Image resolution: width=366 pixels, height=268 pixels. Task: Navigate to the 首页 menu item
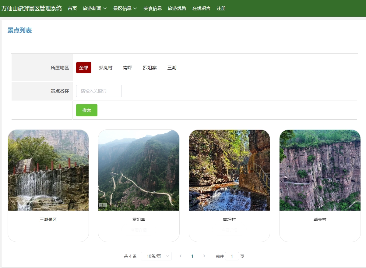coord(72,9)
